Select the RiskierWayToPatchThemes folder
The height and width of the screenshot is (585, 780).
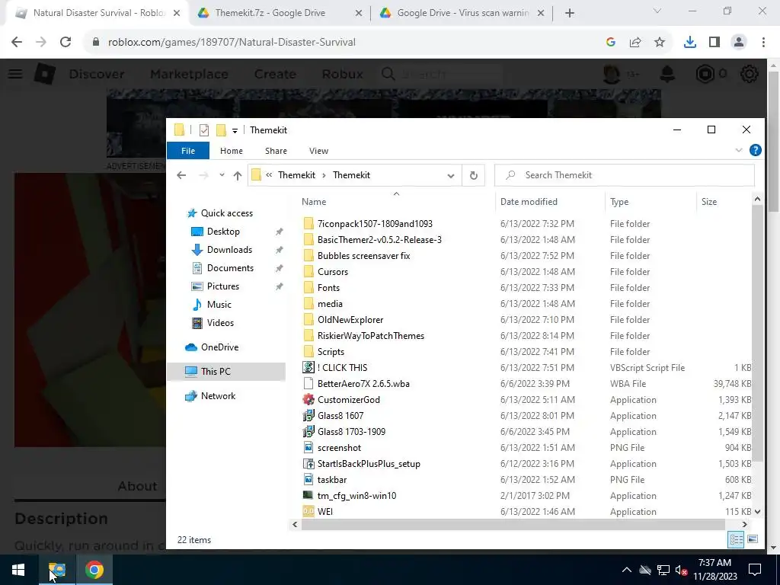[x=371, y=336]
